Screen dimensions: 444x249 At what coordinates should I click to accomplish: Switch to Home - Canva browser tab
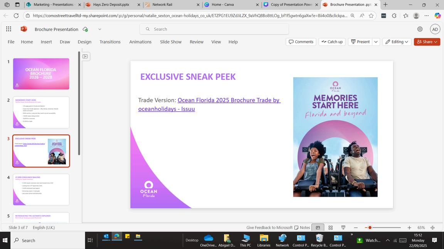pyautogui.click(x=231, y=5)
